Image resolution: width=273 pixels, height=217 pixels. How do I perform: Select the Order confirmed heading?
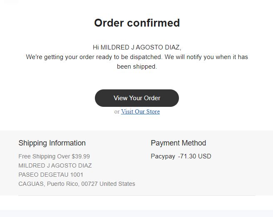[x=137, y=23]
